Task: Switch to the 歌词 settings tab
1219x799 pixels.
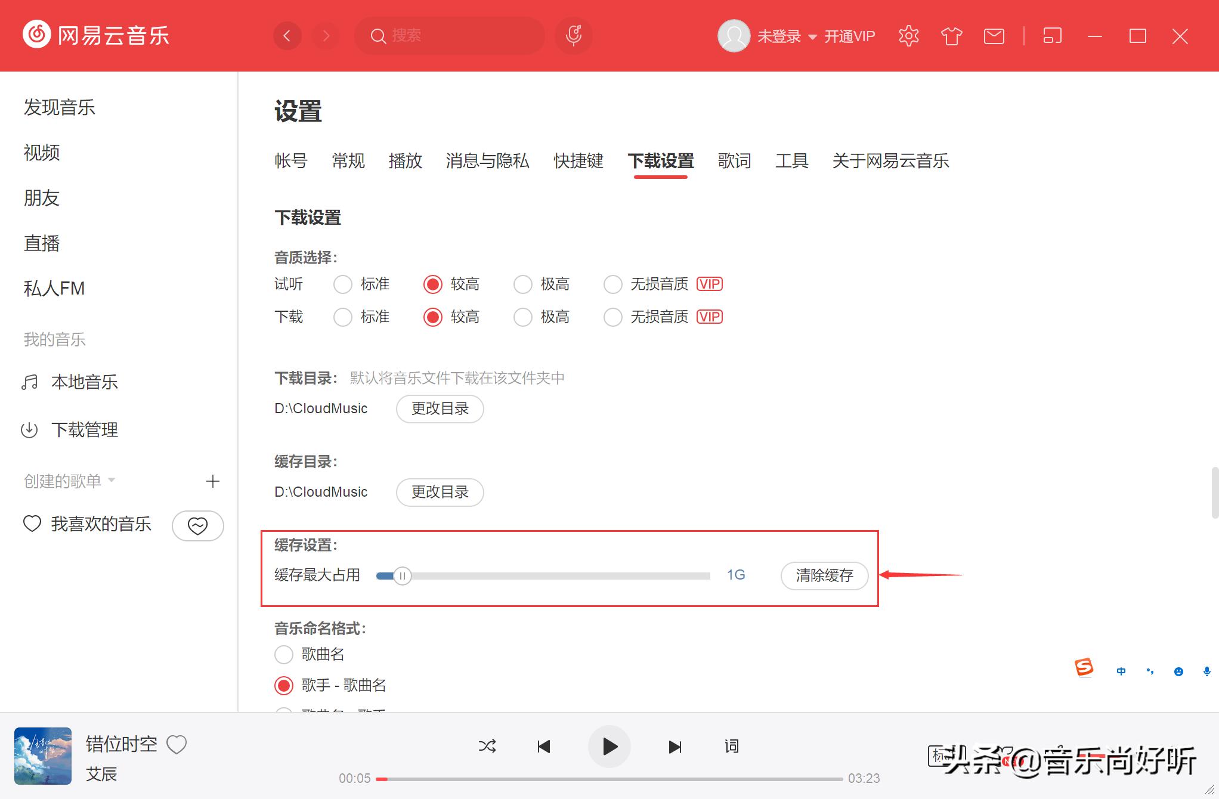Action: pyautogui.click(x=734, y=161)
